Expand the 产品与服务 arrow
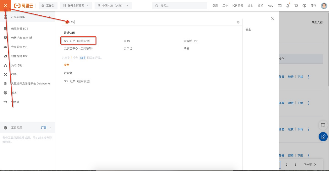This screenshot has width=329, height=171. point(50,17)
